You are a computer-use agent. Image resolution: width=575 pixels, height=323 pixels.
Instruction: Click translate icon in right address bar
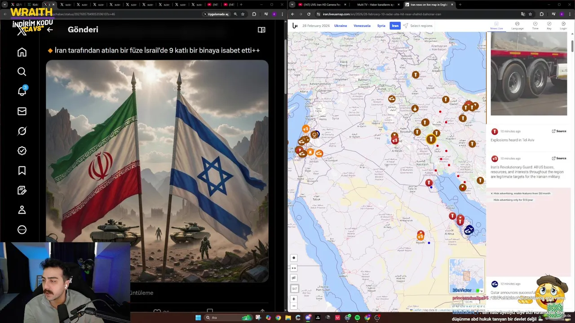tap(523, 14)
